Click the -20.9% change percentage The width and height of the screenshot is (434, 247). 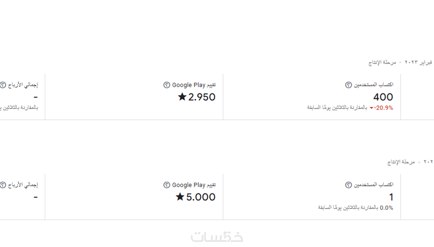pyautogui.click(x=384, y=108)
